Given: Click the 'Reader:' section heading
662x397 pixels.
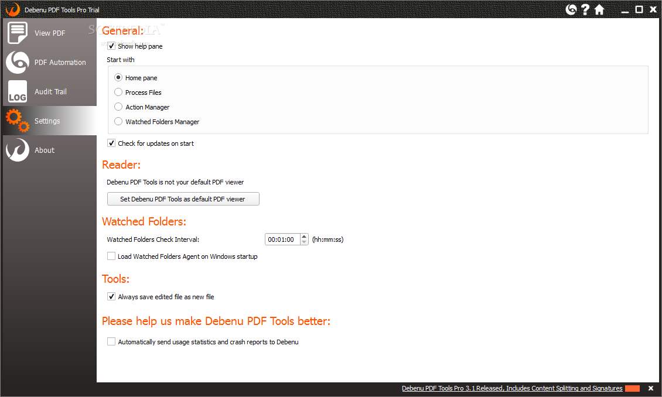Looking at the screenshot, I should pos(121,165).
